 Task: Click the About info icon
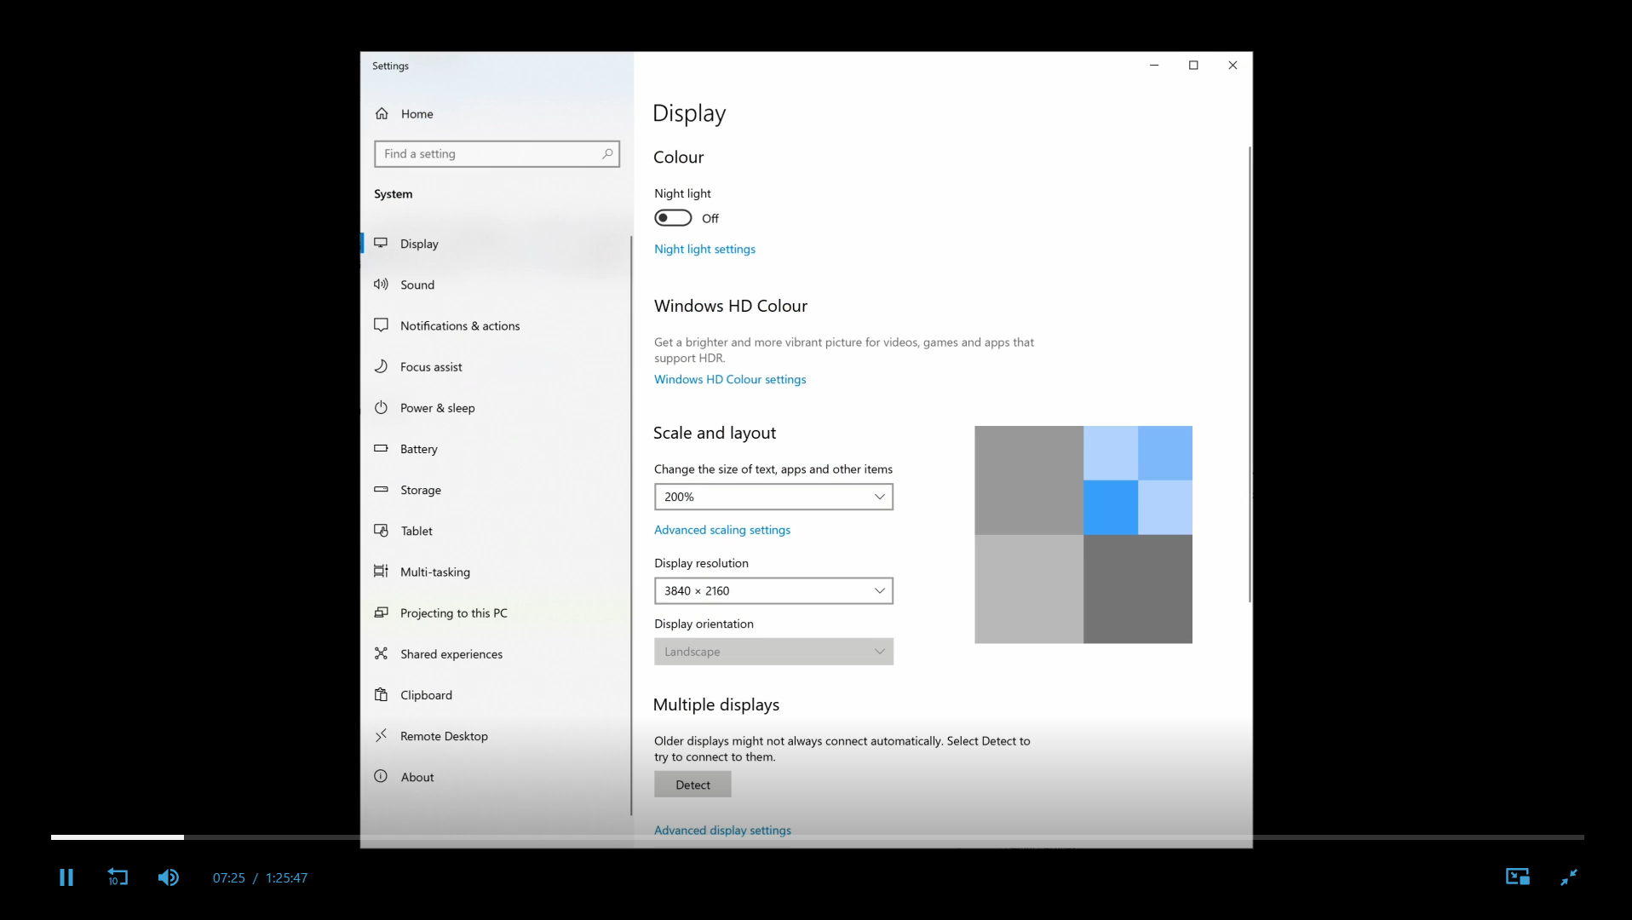click(381, 776)
